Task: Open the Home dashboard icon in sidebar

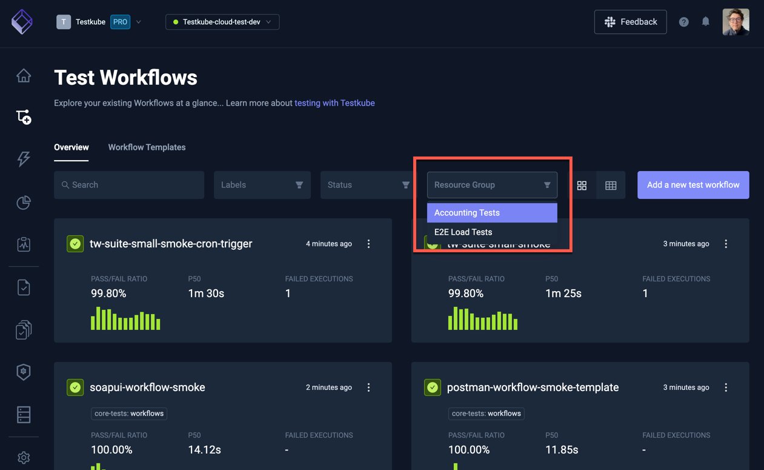Action: (23, 75)
